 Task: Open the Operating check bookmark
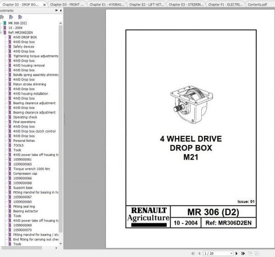tap(25, 117)
